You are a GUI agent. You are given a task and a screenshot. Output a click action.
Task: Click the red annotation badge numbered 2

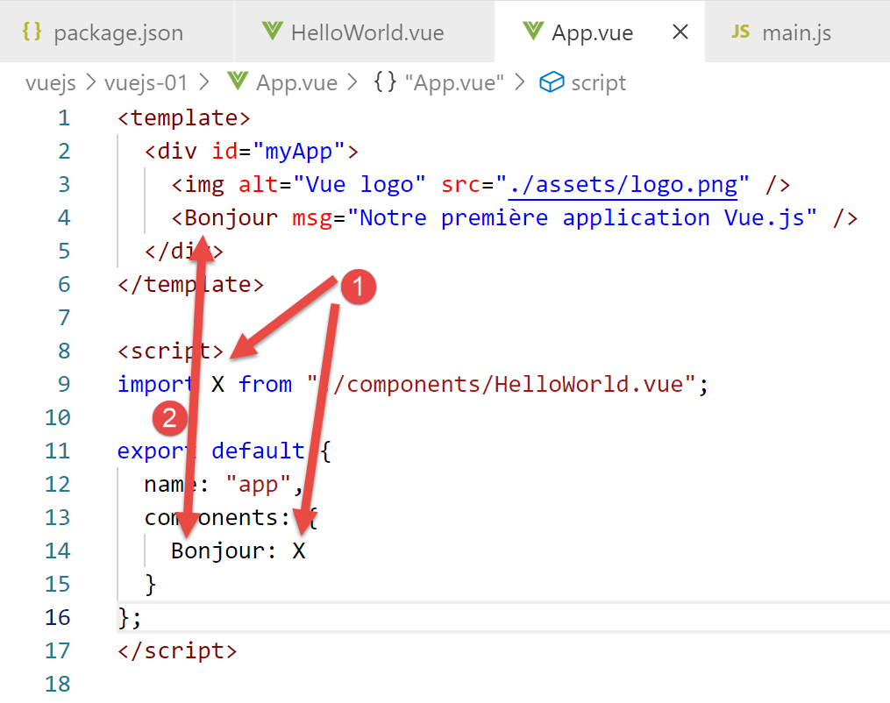pyautogui.click(x=170, y=419)
